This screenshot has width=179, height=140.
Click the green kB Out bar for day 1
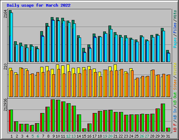(12, 121)
